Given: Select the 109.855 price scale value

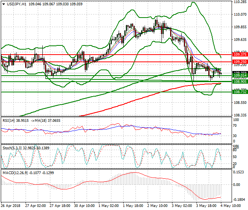Looking at the screenshot, I should [240, 27].
